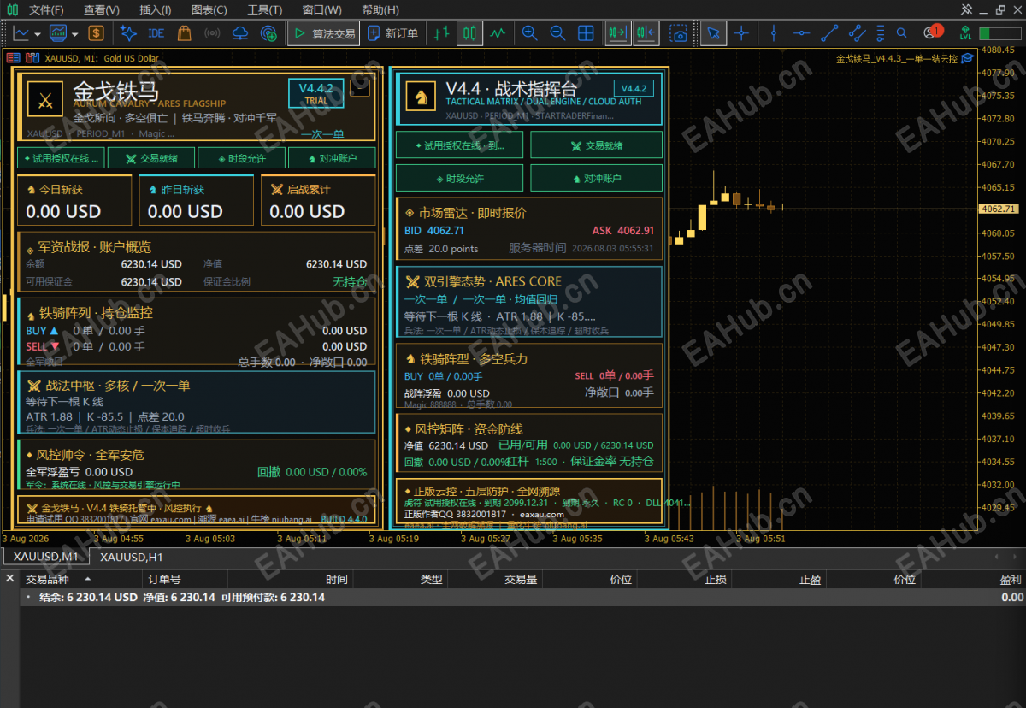The image size is (1026, 708).
Task: Click the green connection level bar indicator
Action: click(x=999, y=33)
